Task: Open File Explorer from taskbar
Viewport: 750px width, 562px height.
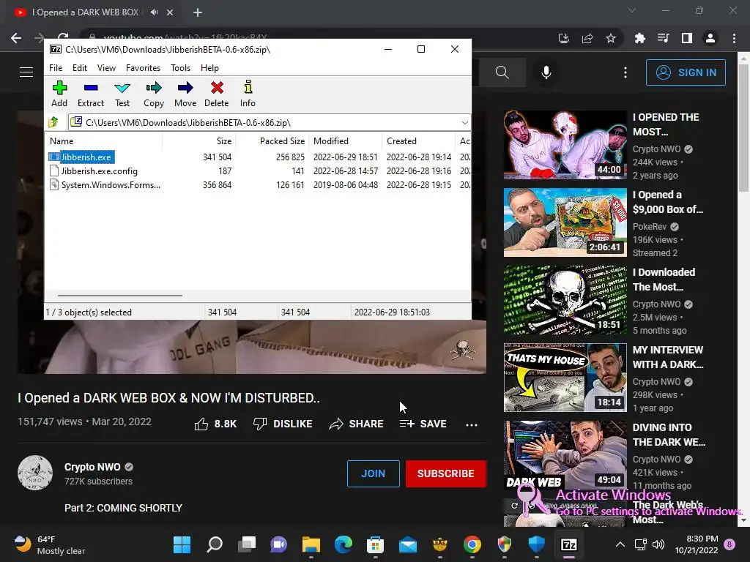Action: pos(311,544)
